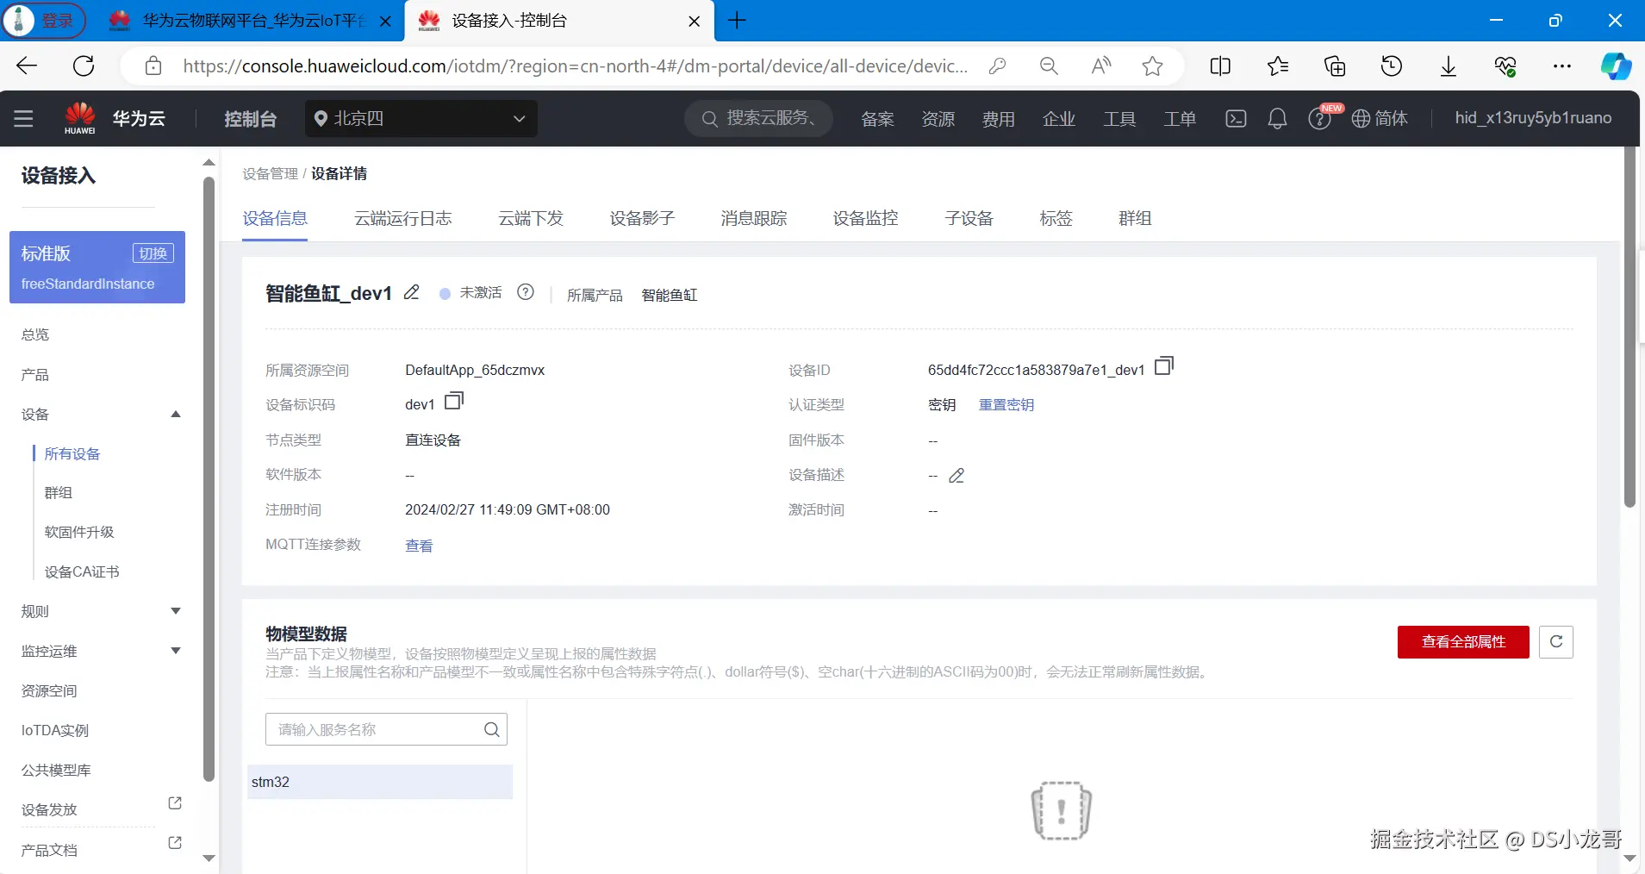
Task: Switch to the 消息跟踪 tab
Action: 754,219
